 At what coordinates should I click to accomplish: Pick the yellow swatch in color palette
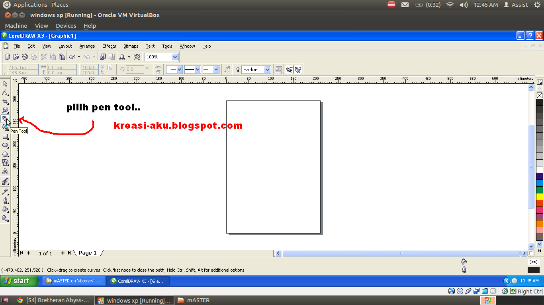(540, 197)
